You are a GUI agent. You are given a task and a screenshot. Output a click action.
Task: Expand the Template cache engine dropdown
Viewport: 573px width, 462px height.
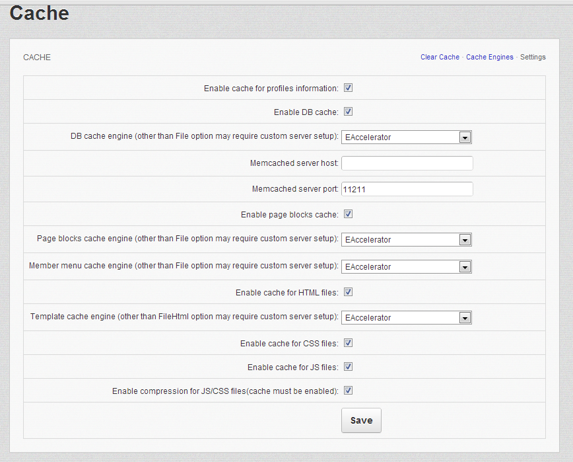coord(406,318)
